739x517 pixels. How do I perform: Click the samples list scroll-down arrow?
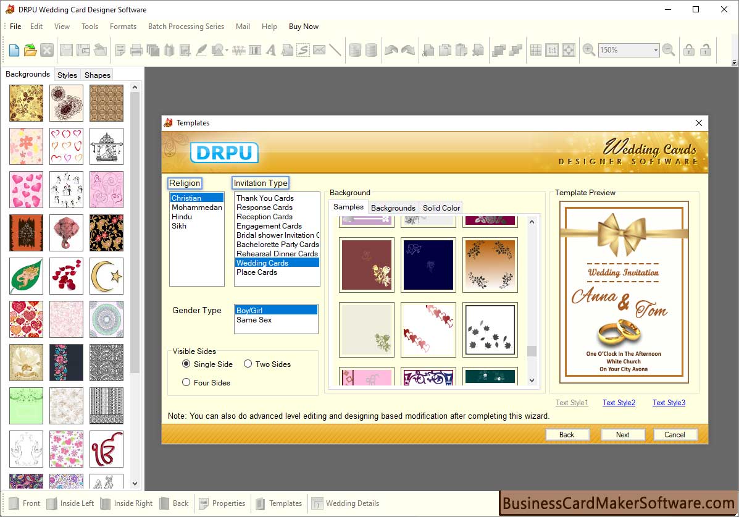(532, 380)
